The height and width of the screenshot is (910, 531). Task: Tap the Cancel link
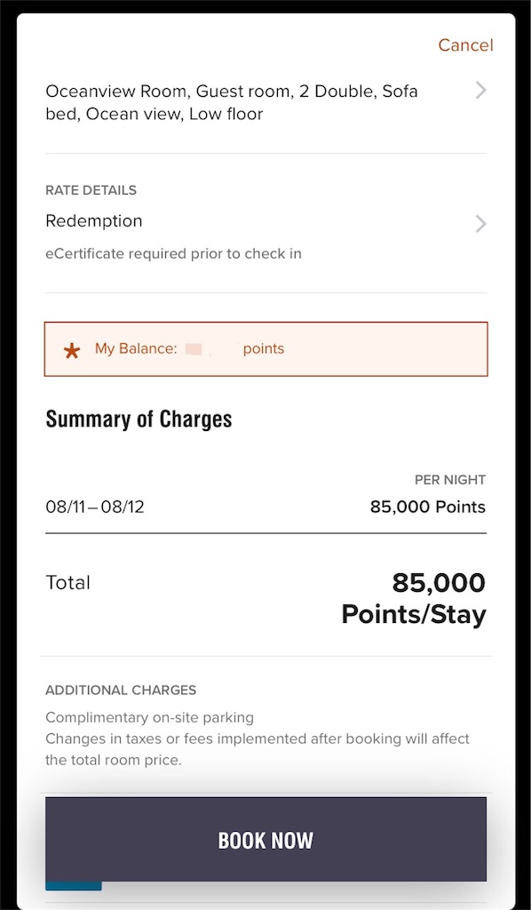[x=465, y=44]
